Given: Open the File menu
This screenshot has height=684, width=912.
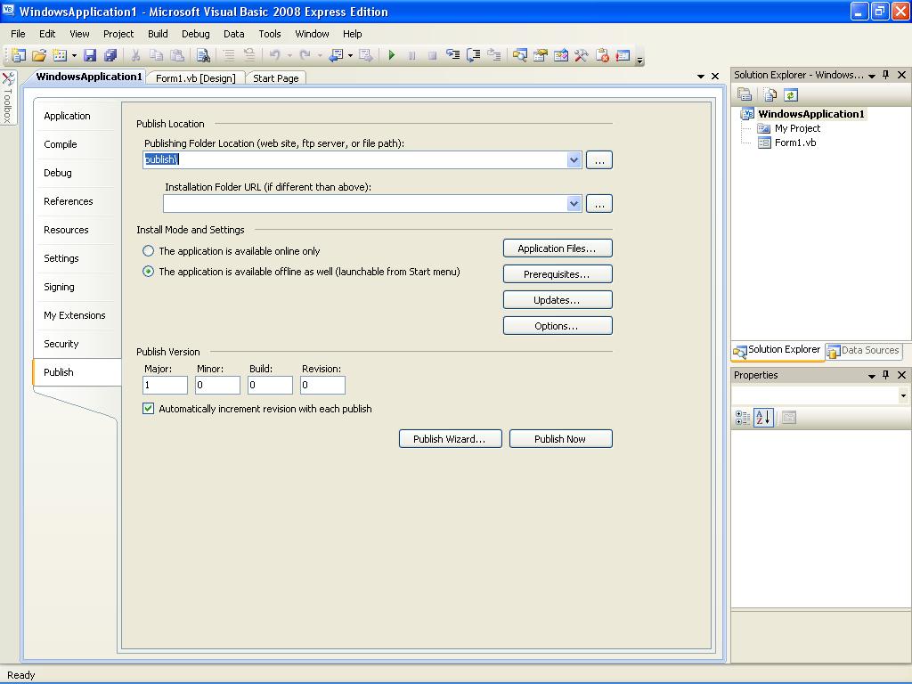Looking at the screenshot, I should pyautogui.click(x=18, y=34).
